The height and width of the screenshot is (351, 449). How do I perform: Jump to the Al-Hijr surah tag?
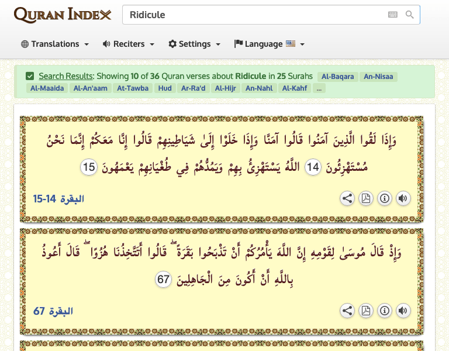coord(225,88)
